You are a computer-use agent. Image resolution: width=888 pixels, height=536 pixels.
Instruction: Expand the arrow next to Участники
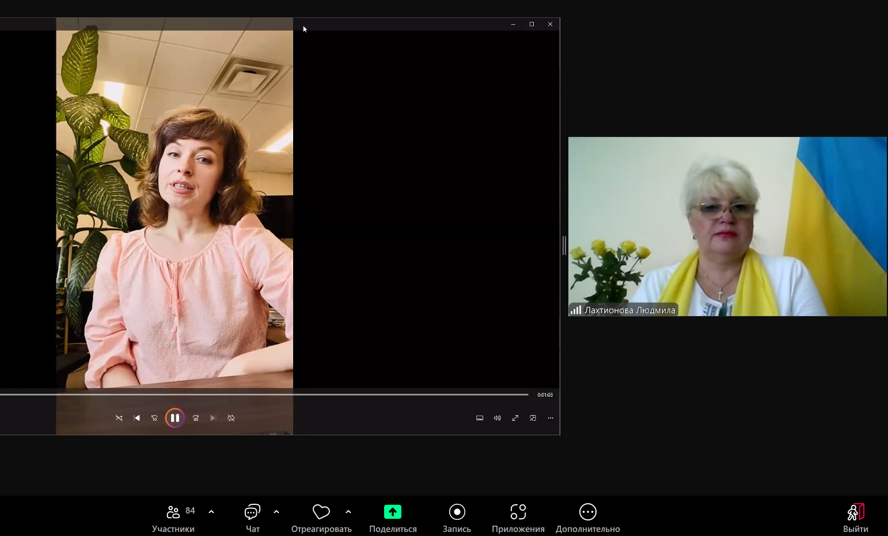[211, 512]
